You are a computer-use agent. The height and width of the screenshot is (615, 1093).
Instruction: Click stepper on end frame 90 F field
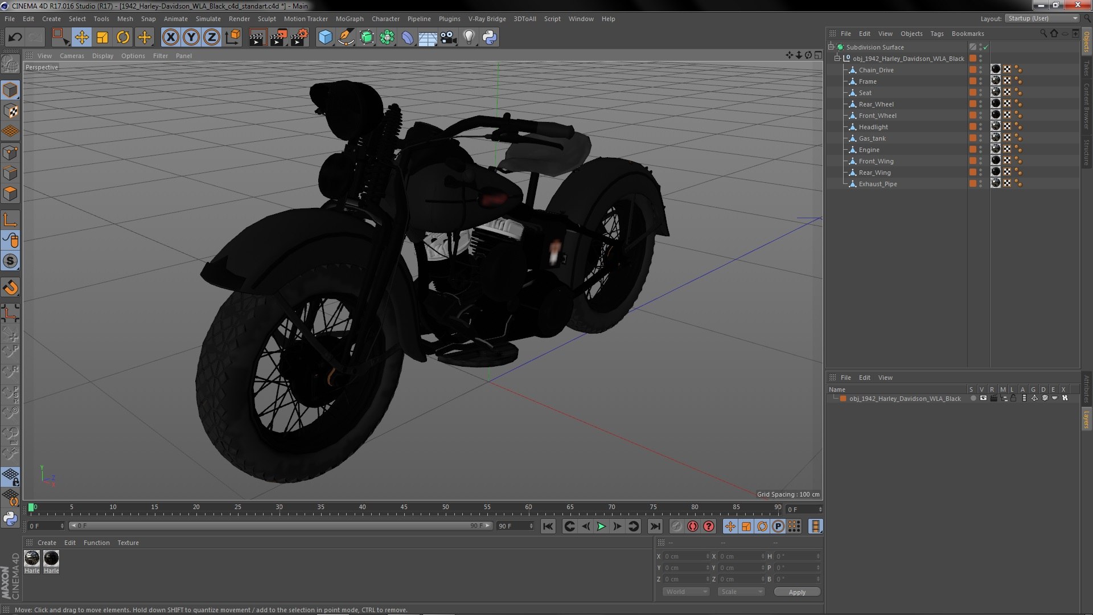coord(531,526)
